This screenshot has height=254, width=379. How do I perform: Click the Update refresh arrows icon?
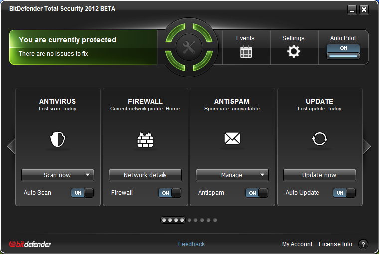pyautogui.click(x=320, y=139)
